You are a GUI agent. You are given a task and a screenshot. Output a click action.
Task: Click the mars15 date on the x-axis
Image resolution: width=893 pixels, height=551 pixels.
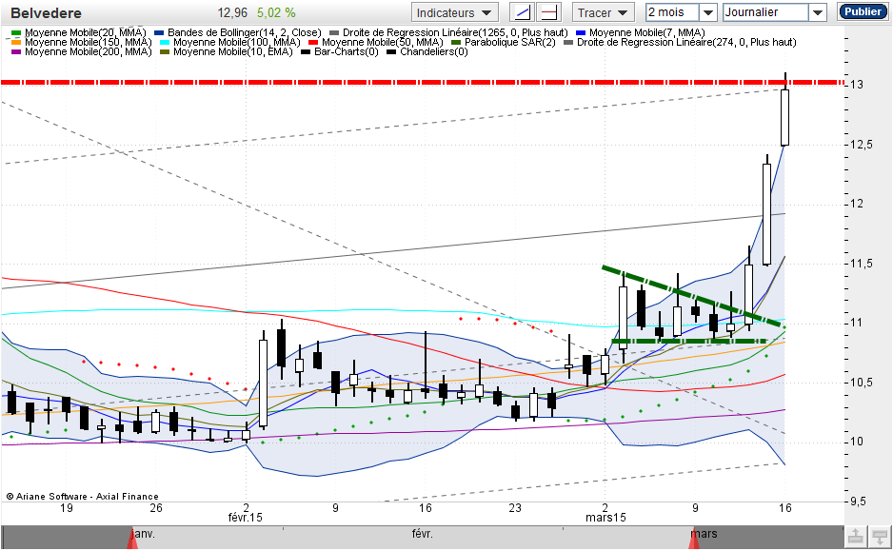coord(605,518)
